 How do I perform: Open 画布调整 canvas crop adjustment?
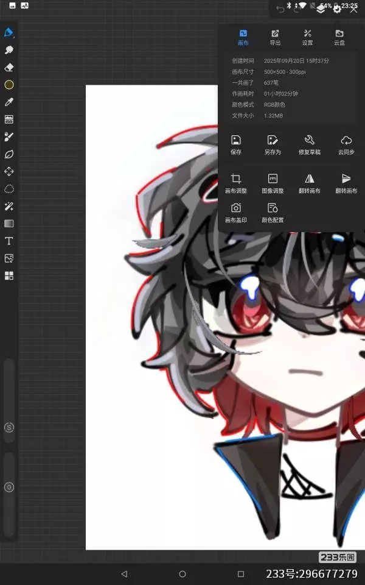236,183
